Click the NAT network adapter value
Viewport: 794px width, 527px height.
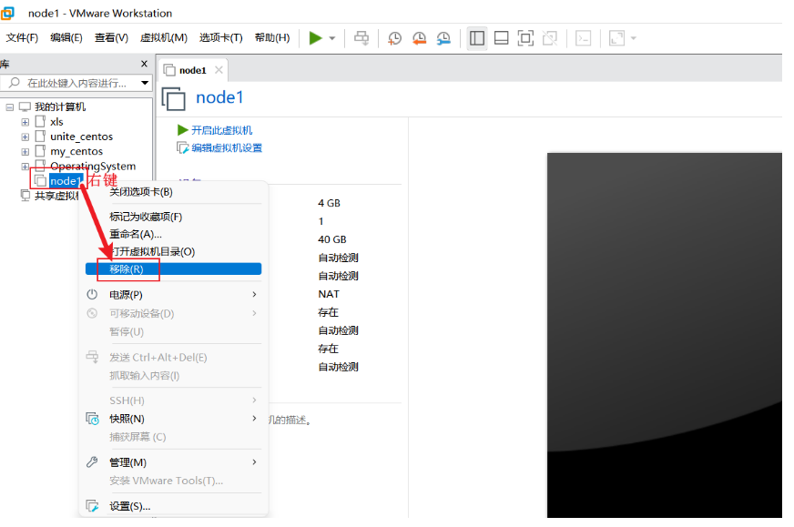329,294
